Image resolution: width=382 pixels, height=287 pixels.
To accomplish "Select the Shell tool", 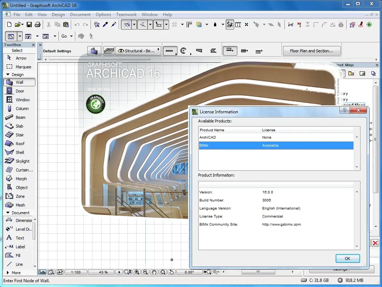I will [x=19, y=152].
